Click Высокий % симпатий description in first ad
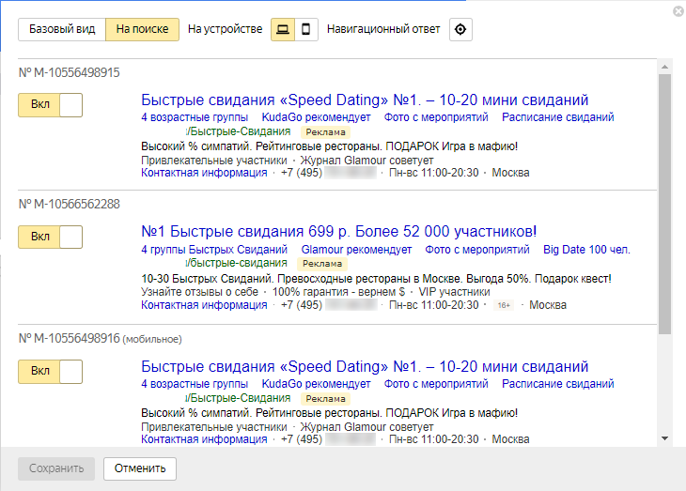 (x=330, y=146)
